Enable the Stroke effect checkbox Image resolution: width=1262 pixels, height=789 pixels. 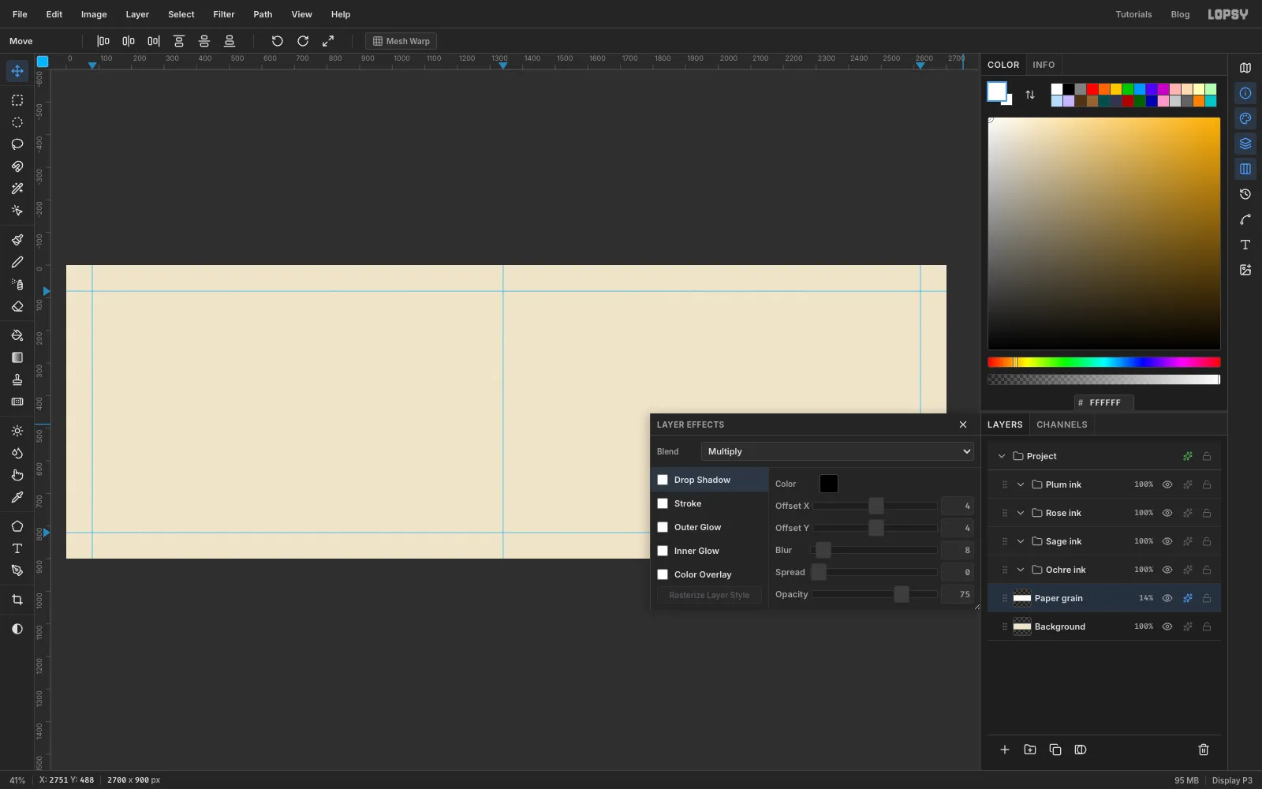tap(663, 503)
